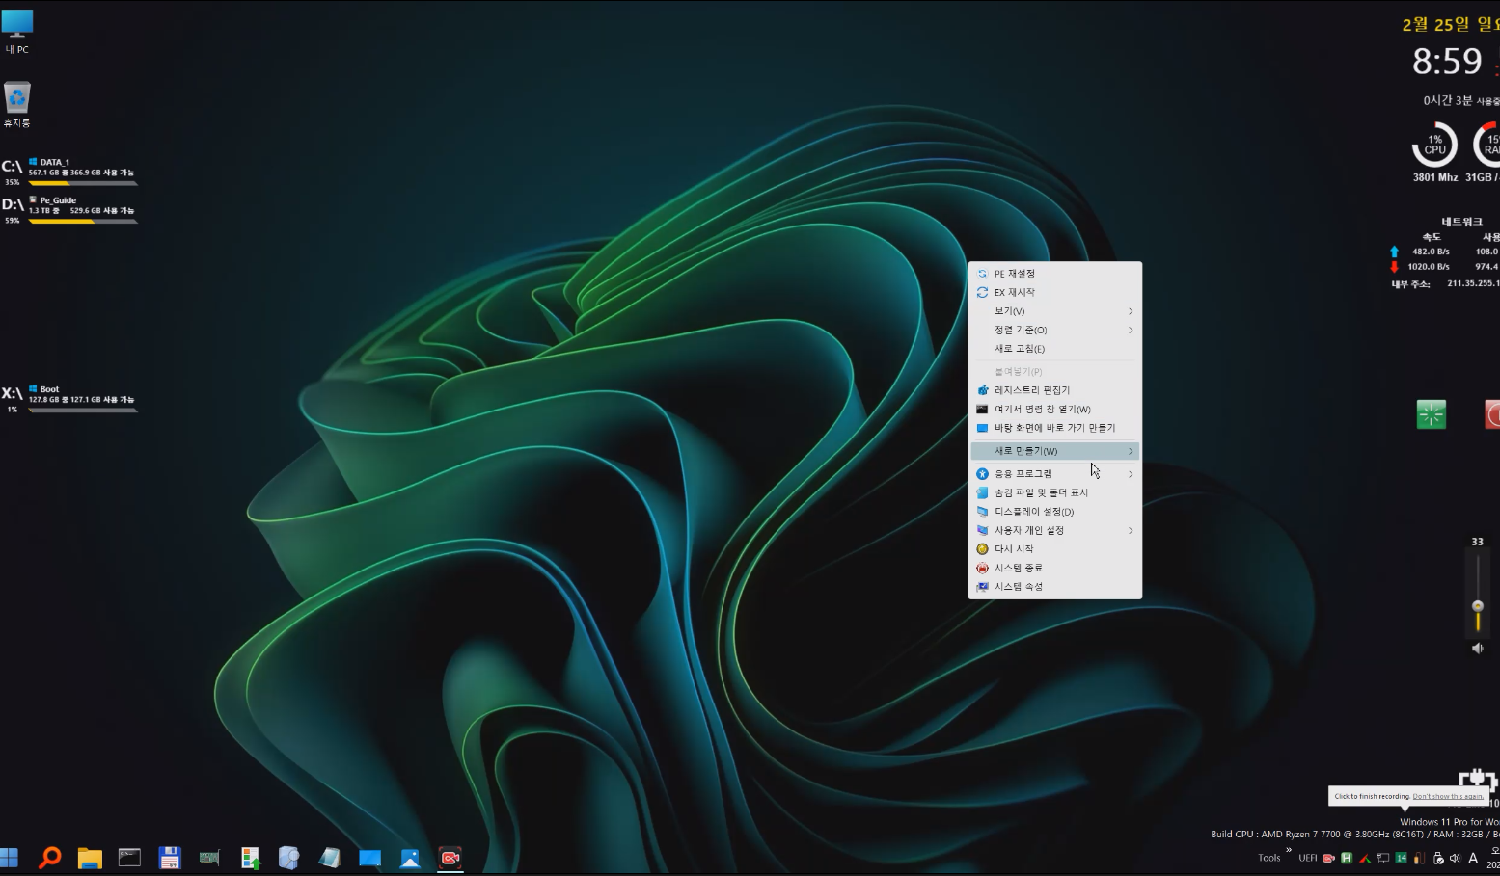Click the UEFI taskbar label
This screenshot has width=1500, height=876.
(1307, 858)
